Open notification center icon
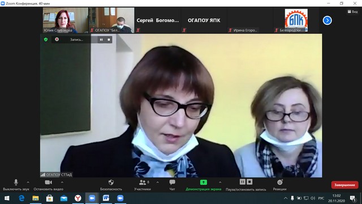 pyautogui.click(x=353, y=198)
